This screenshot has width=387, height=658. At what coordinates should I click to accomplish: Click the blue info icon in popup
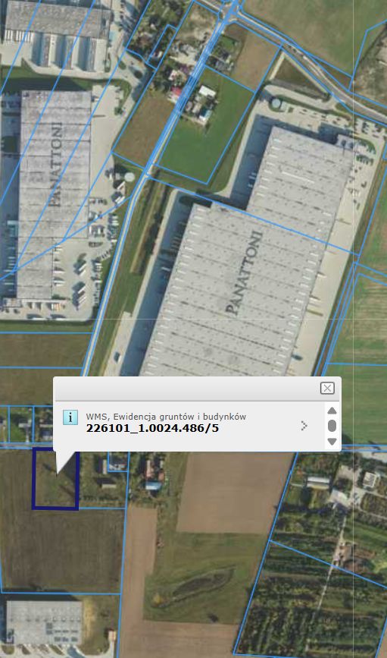tap(70, 417)
